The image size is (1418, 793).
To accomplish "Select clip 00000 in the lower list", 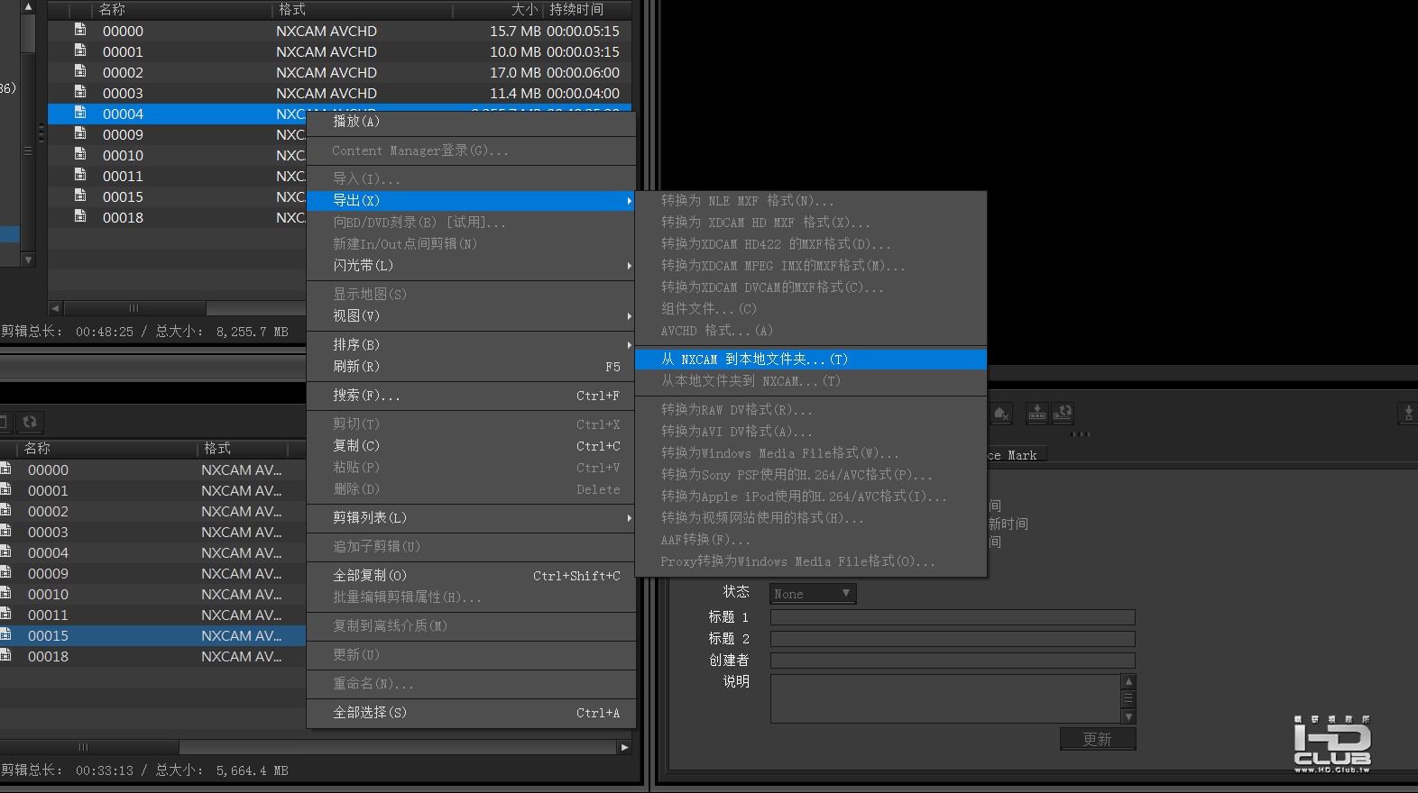I will click(x=153, y=469).
